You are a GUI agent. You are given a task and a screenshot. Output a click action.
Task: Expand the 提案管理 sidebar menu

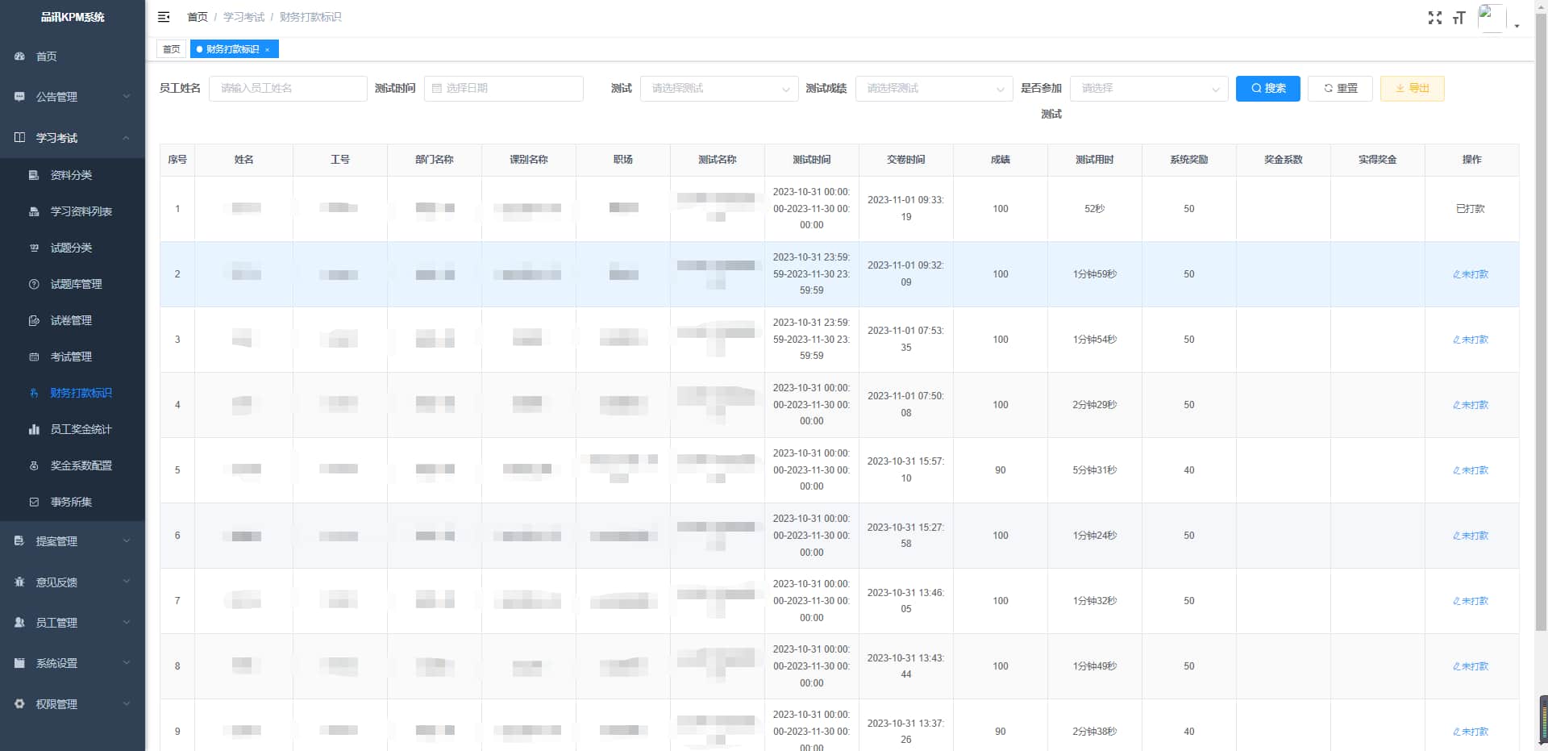73,541
